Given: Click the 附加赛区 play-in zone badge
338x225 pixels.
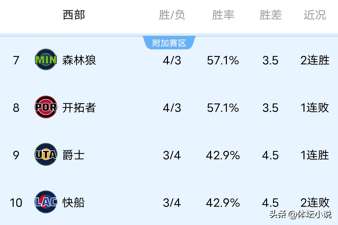Looking at the screenshot, I should coord(169,43).
